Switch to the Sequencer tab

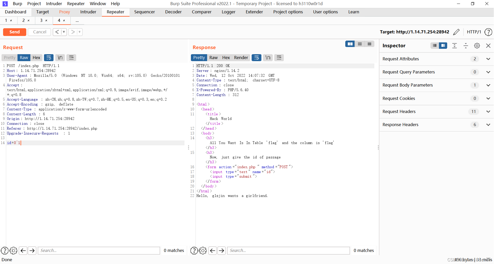tap(145, 12)
